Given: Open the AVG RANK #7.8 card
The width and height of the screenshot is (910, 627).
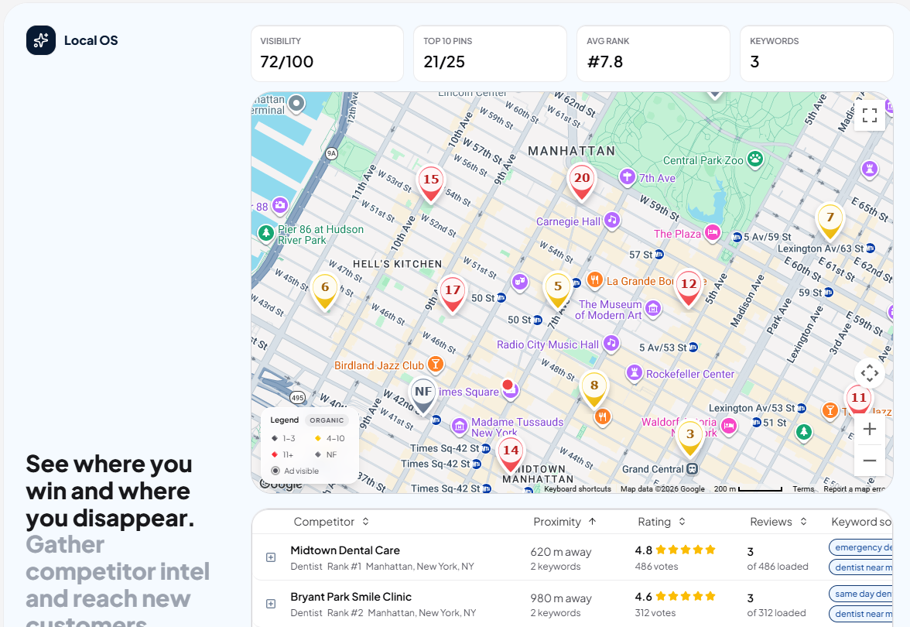Looking at the screenshot, I should (x=653, y=53).
